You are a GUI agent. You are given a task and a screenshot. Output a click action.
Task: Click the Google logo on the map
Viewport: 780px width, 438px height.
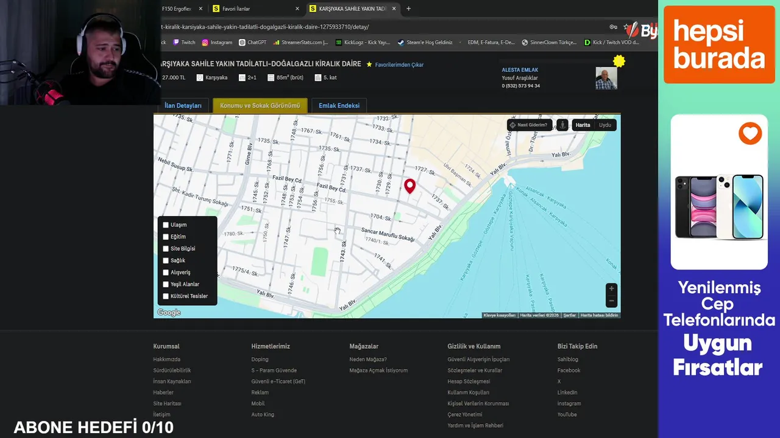pyautogui.click(x=169, y=313)
